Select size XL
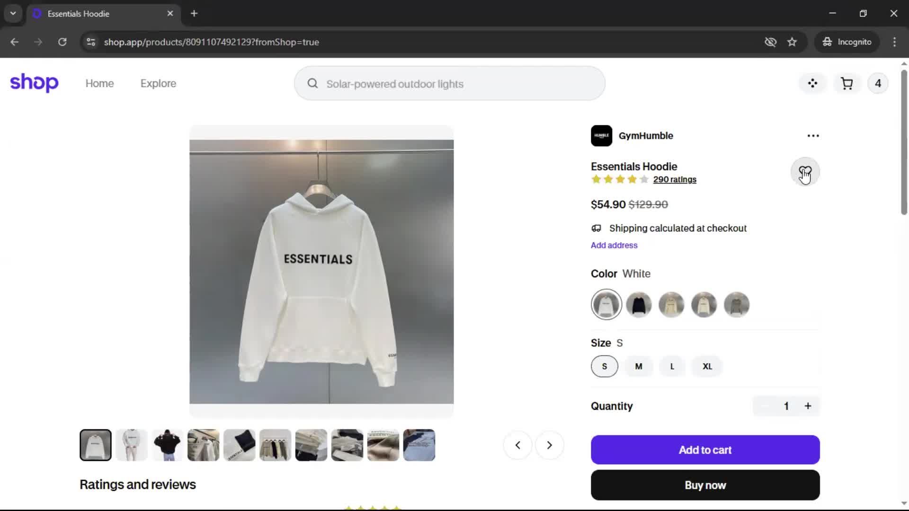 [707, 366]
